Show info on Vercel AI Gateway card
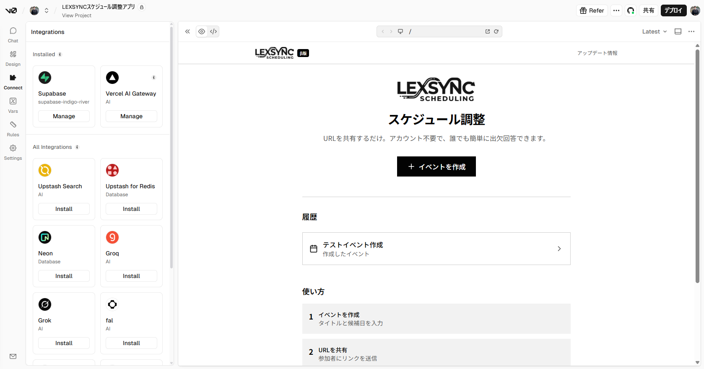 pos(154,78)
